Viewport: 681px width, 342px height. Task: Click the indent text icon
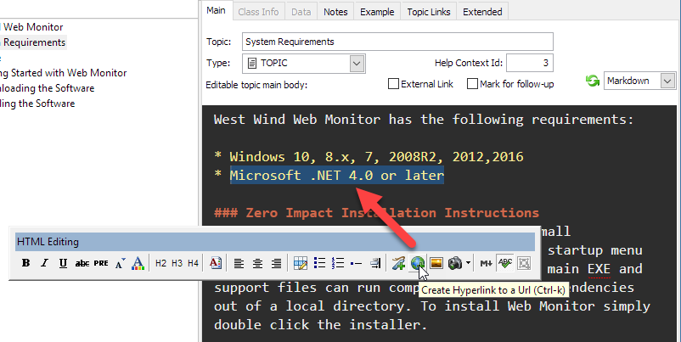[x=375, y=263]
